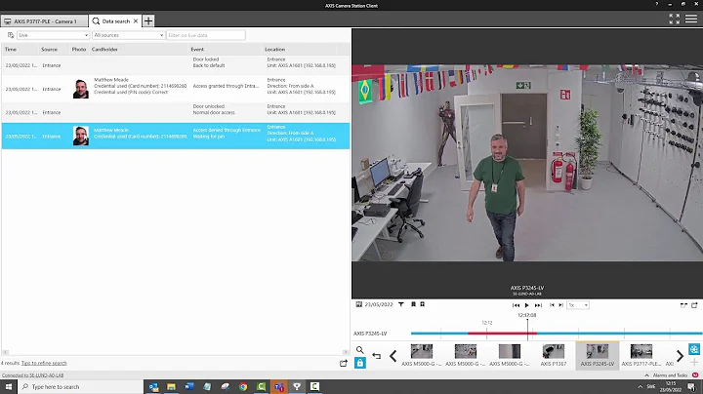Image resolution: width=703 pixels, height=394 pixels.
Task: Click the blue camera view wheel icon
Action: [x=694, y=349]
